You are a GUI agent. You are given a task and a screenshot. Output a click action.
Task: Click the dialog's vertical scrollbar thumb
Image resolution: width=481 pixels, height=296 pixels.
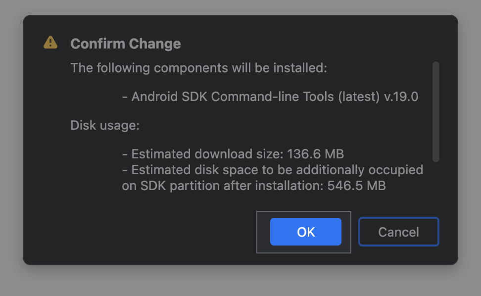(435, 111)
